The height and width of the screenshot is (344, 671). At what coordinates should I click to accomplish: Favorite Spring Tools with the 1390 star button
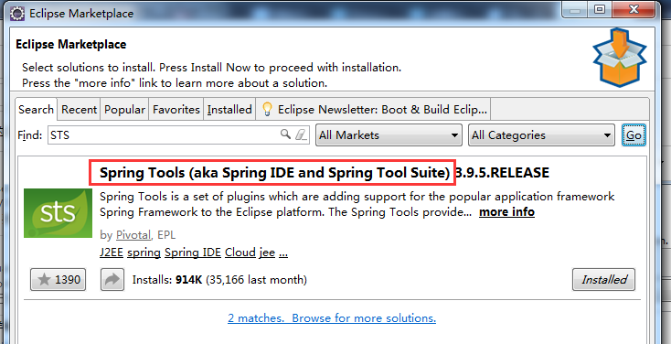(x=59, y=280)
